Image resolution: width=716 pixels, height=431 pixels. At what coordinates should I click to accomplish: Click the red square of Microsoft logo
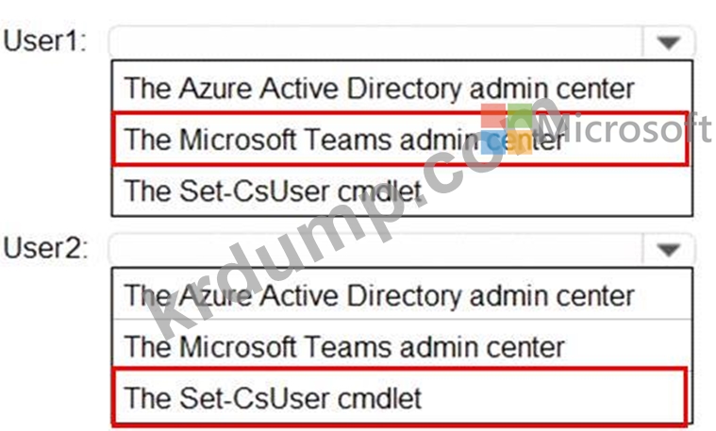click(493, 115)
